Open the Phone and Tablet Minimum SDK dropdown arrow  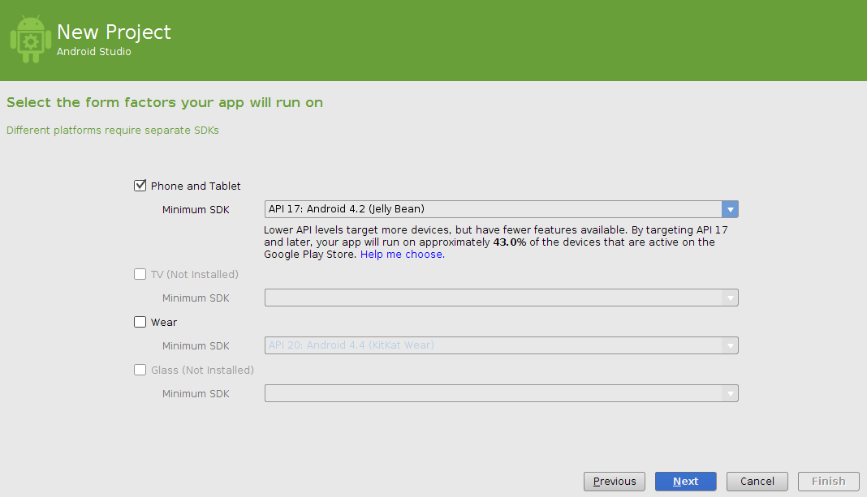pyautogui.click(x=730, y=208)
